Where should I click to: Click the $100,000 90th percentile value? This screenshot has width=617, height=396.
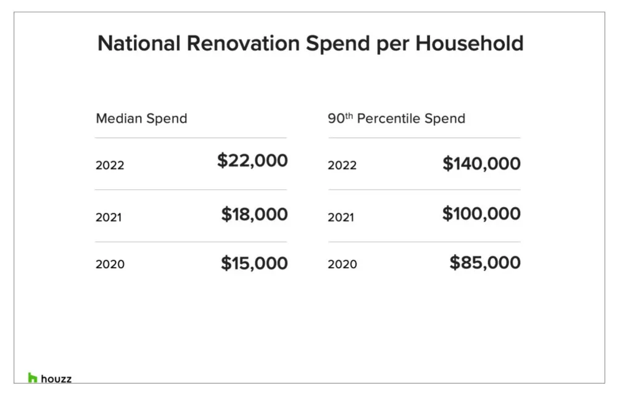coord(481,214)
